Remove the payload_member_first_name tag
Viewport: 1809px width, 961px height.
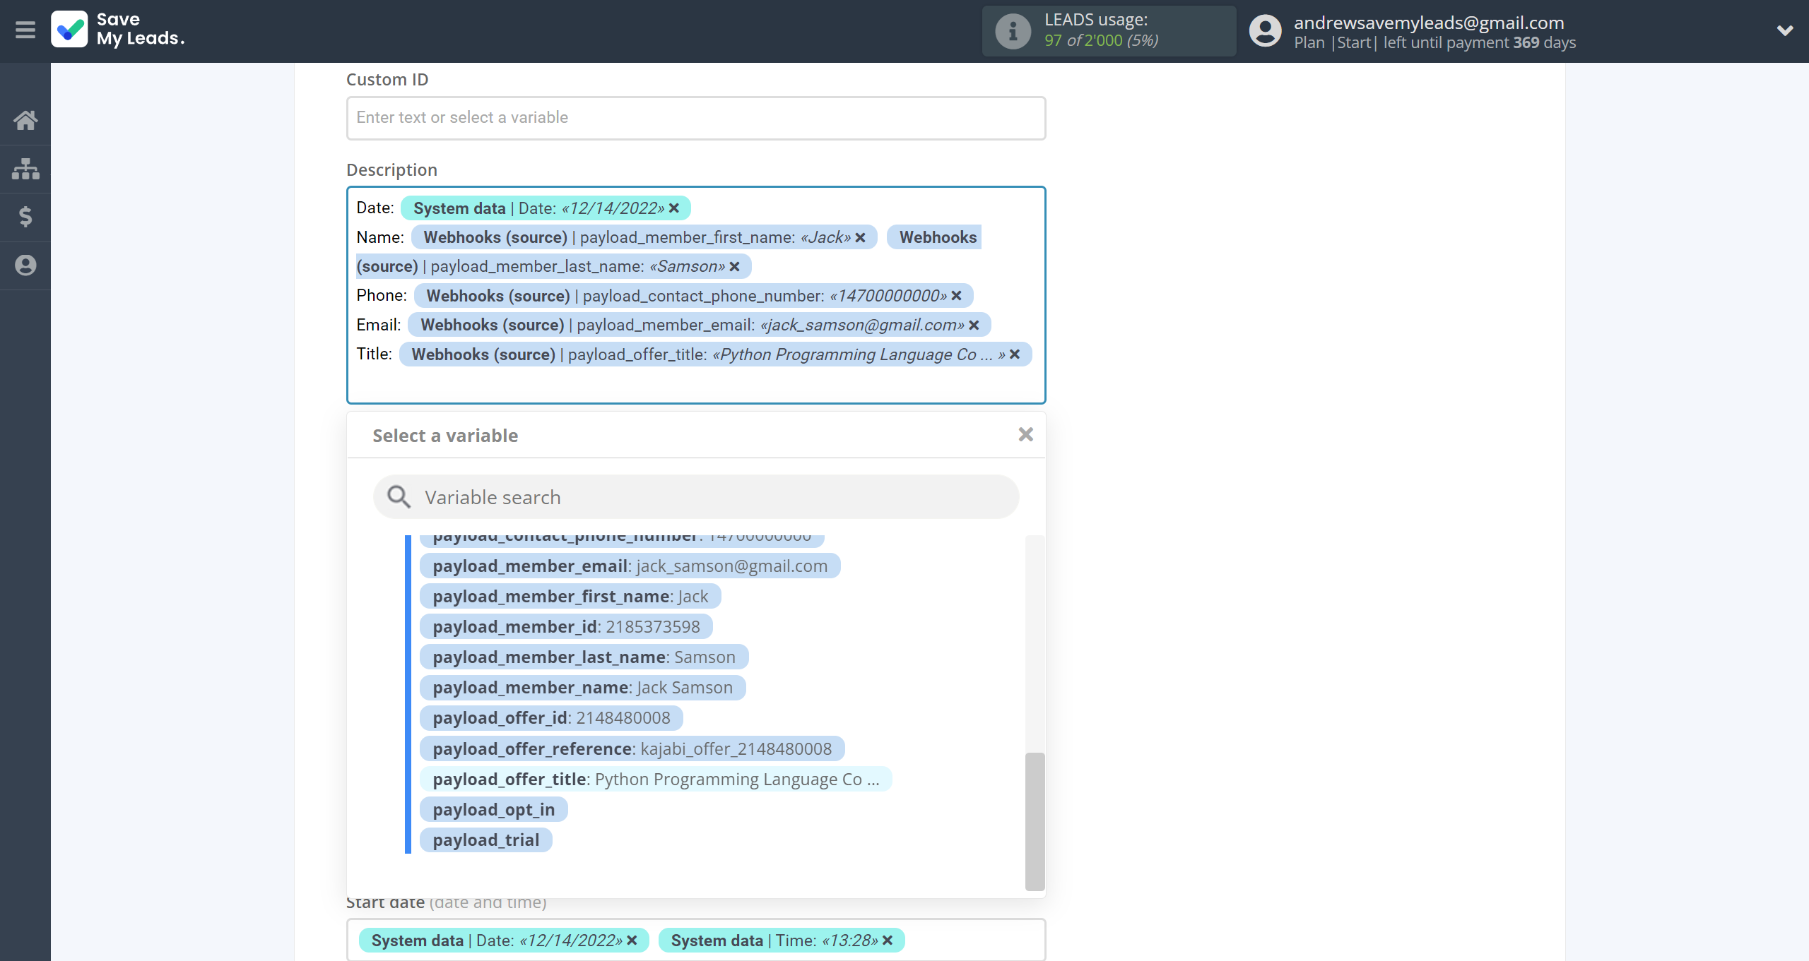click(860, 237)
